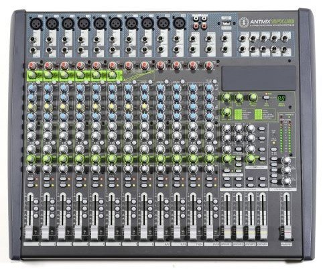Viewport: 323px width, 270px height.
Task: Click the green two-digit FX preset display
Action: tap(281, 98)
